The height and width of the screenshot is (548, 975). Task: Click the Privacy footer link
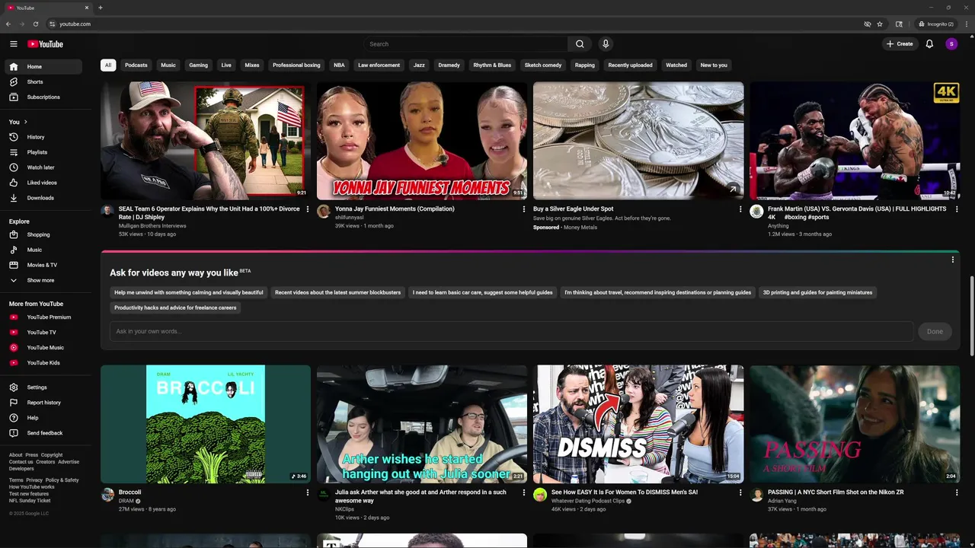pos(34,480)
